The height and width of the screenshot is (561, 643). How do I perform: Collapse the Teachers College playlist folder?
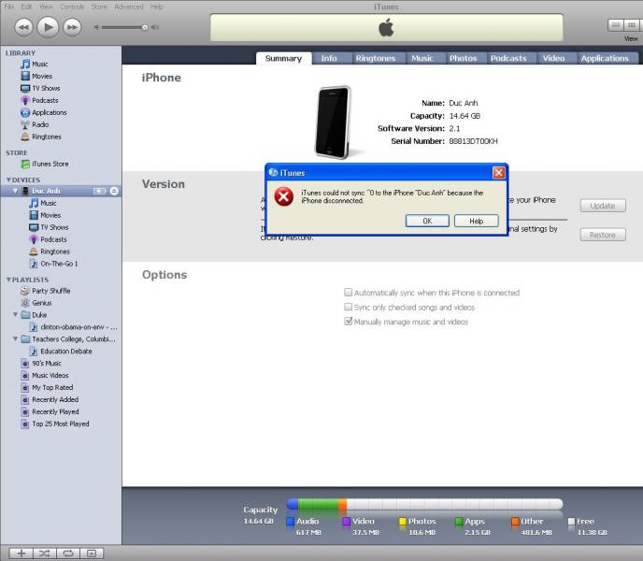click(16, 339)
